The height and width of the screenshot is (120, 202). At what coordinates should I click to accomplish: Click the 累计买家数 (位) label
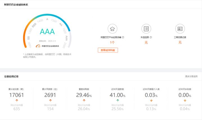click(50, 89)
